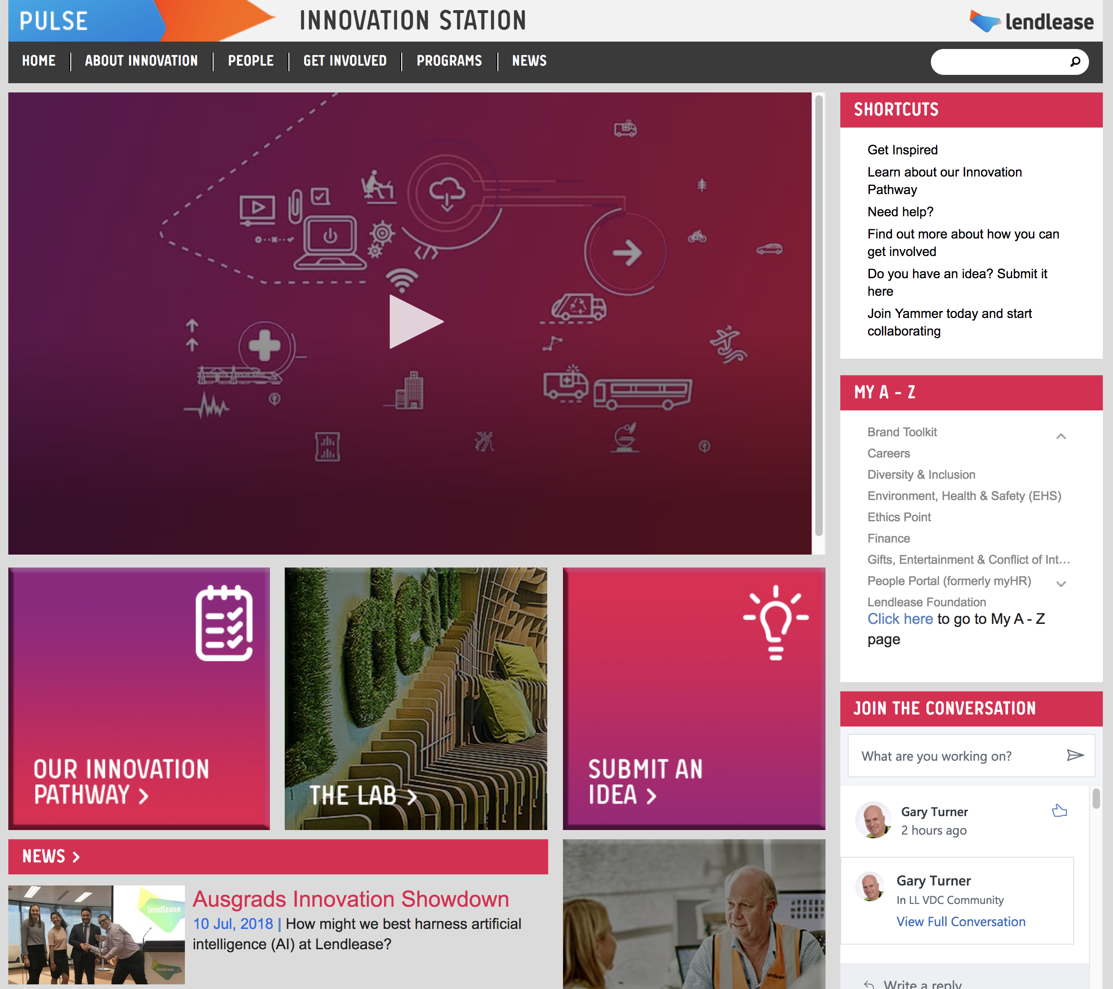Screen dimensions: 1113x989
Task: Click Do you have an idea? Submit link
Action: (957, 282)
